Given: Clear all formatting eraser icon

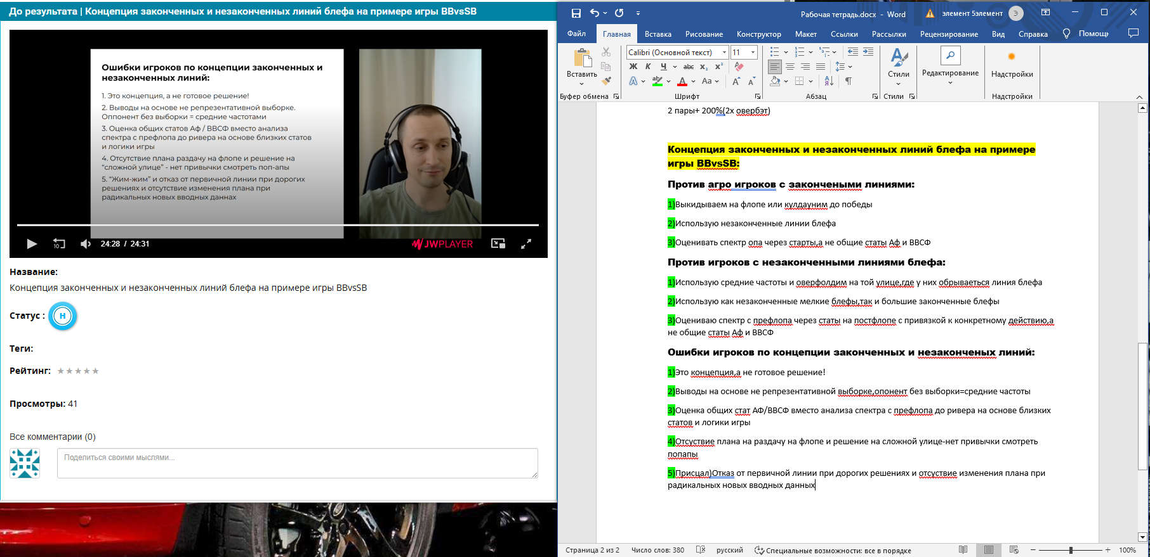Looking at the screenshot, I should tap(739, 67).
